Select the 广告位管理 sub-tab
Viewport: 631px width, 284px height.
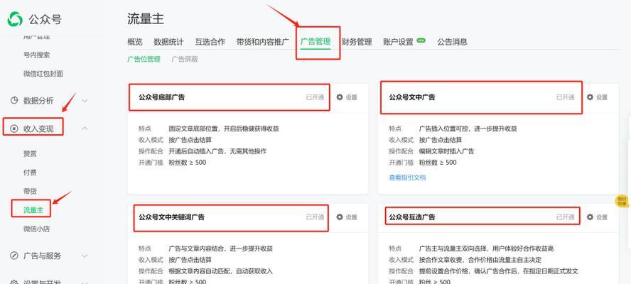[144, 59]
